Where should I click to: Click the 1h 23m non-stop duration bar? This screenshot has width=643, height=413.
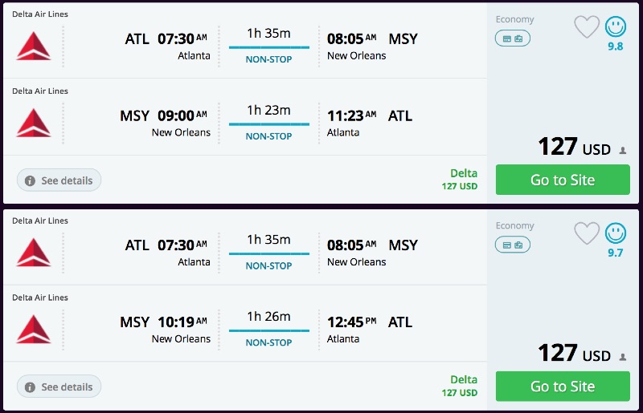(x=268, y=123)
